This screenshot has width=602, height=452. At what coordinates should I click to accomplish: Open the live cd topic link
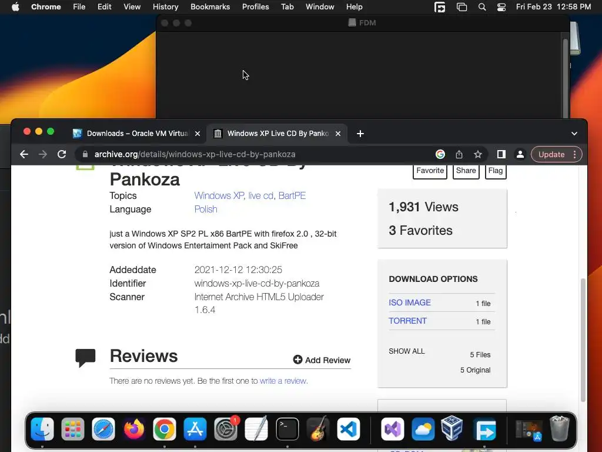pos(260,195)
